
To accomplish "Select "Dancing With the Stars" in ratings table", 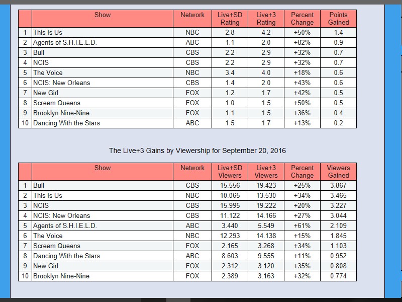I will 66,123.
